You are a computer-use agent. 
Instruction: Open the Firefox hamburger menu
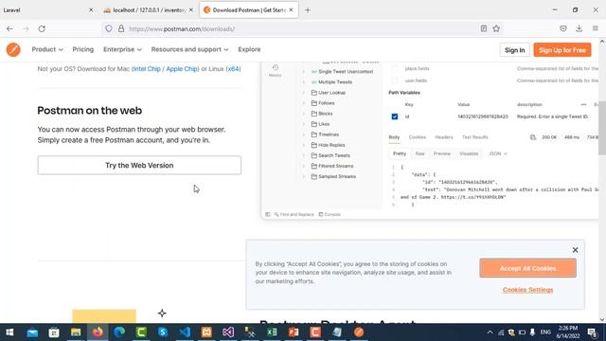596,28
